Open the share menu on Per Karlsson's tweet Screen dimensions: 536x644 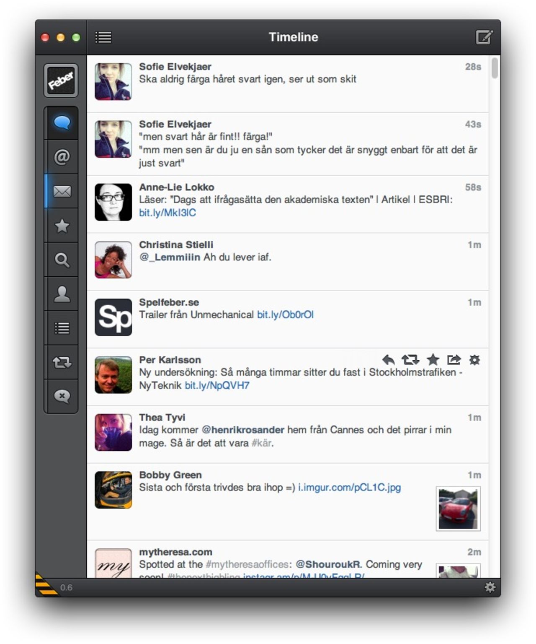(454, 360)
